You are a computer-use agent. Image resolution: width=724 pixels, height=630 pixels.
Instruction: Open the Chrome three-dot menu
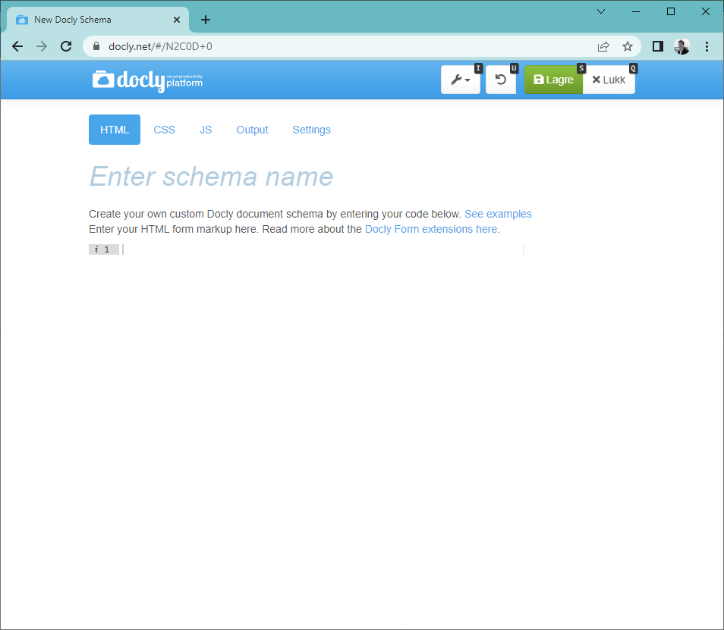click(x=707, y=46)
